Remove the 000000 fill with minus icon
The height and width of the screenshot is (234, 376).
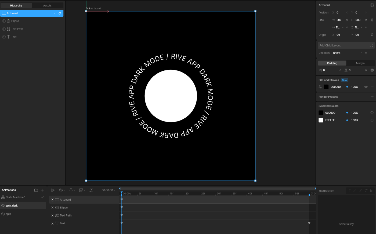coord(372,87)
